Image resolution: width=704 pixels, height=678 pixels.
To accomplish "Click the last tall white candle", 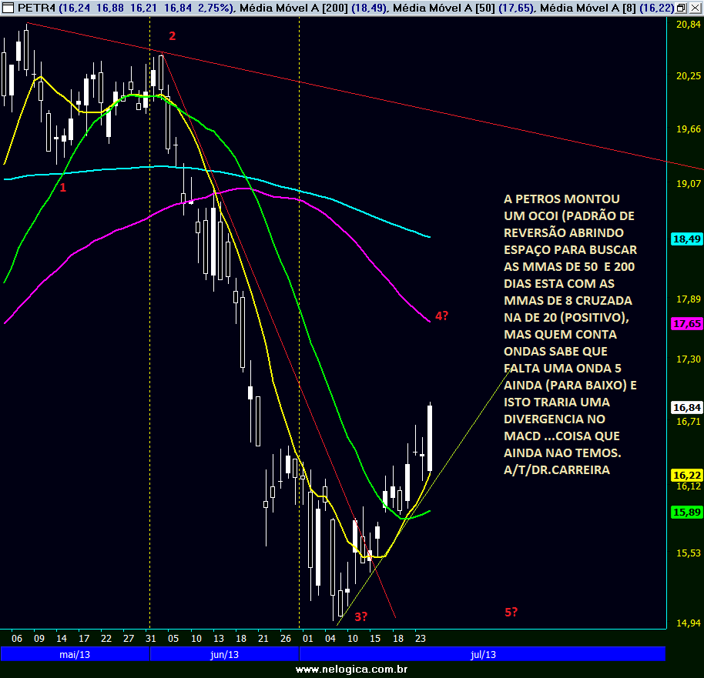I will 430,439.
